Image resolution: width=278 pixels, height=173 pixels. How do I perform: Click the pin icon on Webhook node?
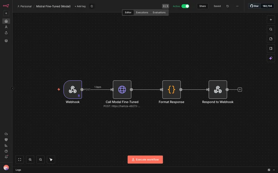pyautogui.click(x=79, y=96)
